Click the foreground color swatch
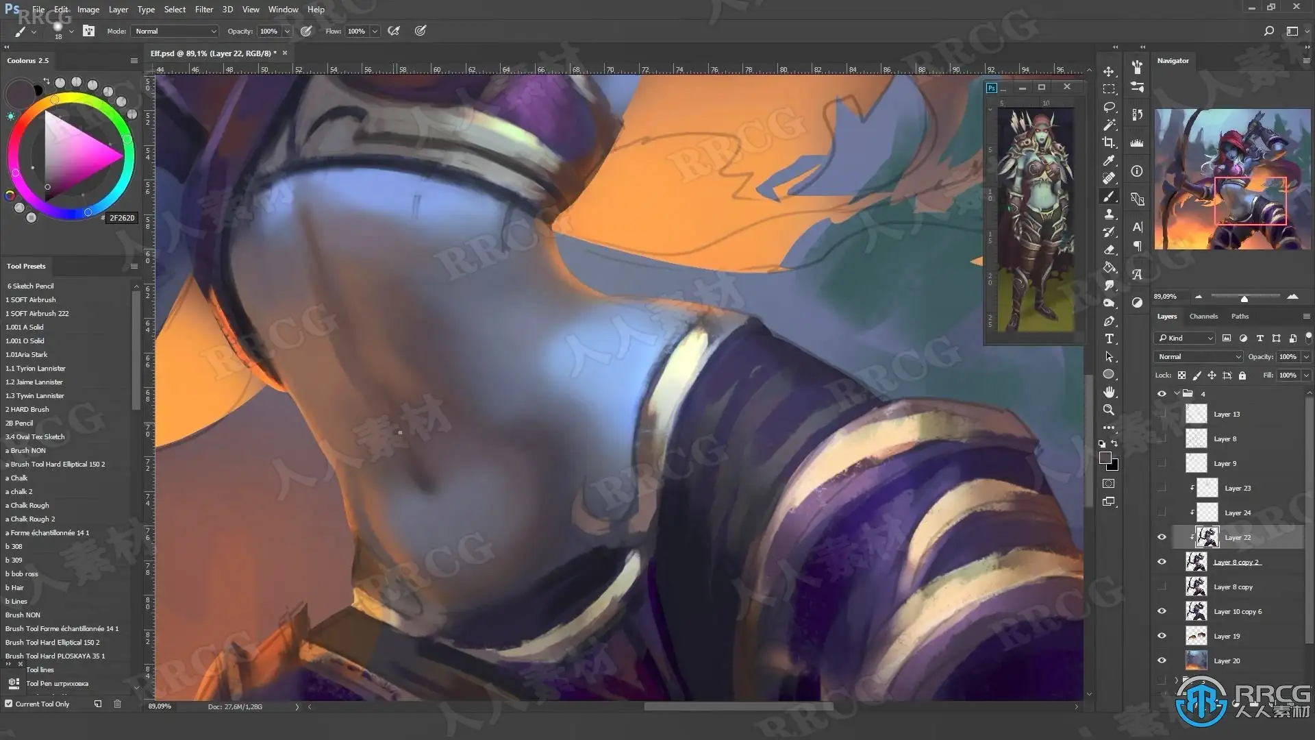Image resolution: width=1315 pixels, height=740 pixels. tap(1105, 458)
